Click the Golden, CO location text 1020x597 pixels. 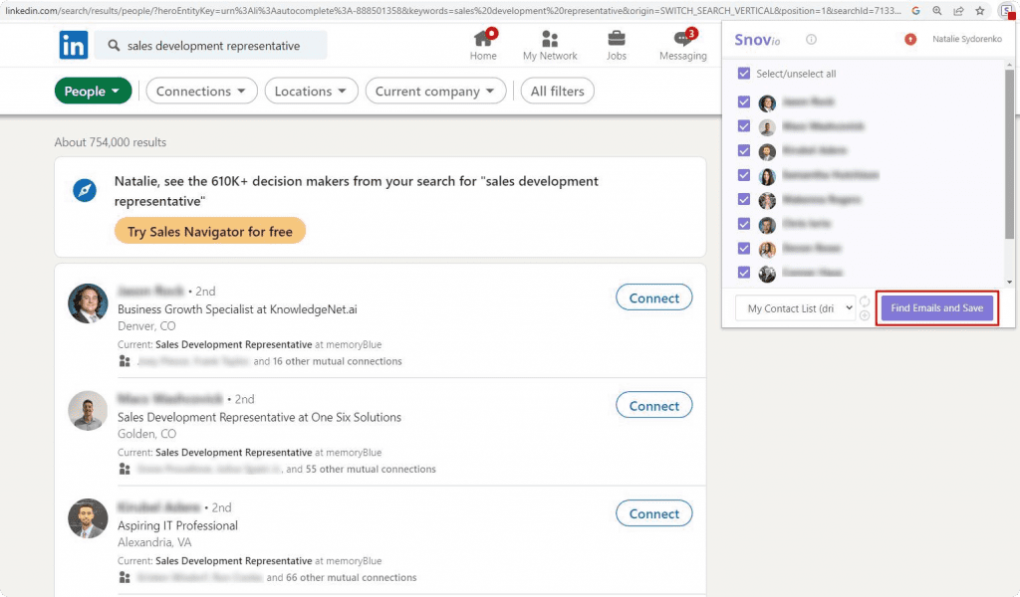pos(147,434)
